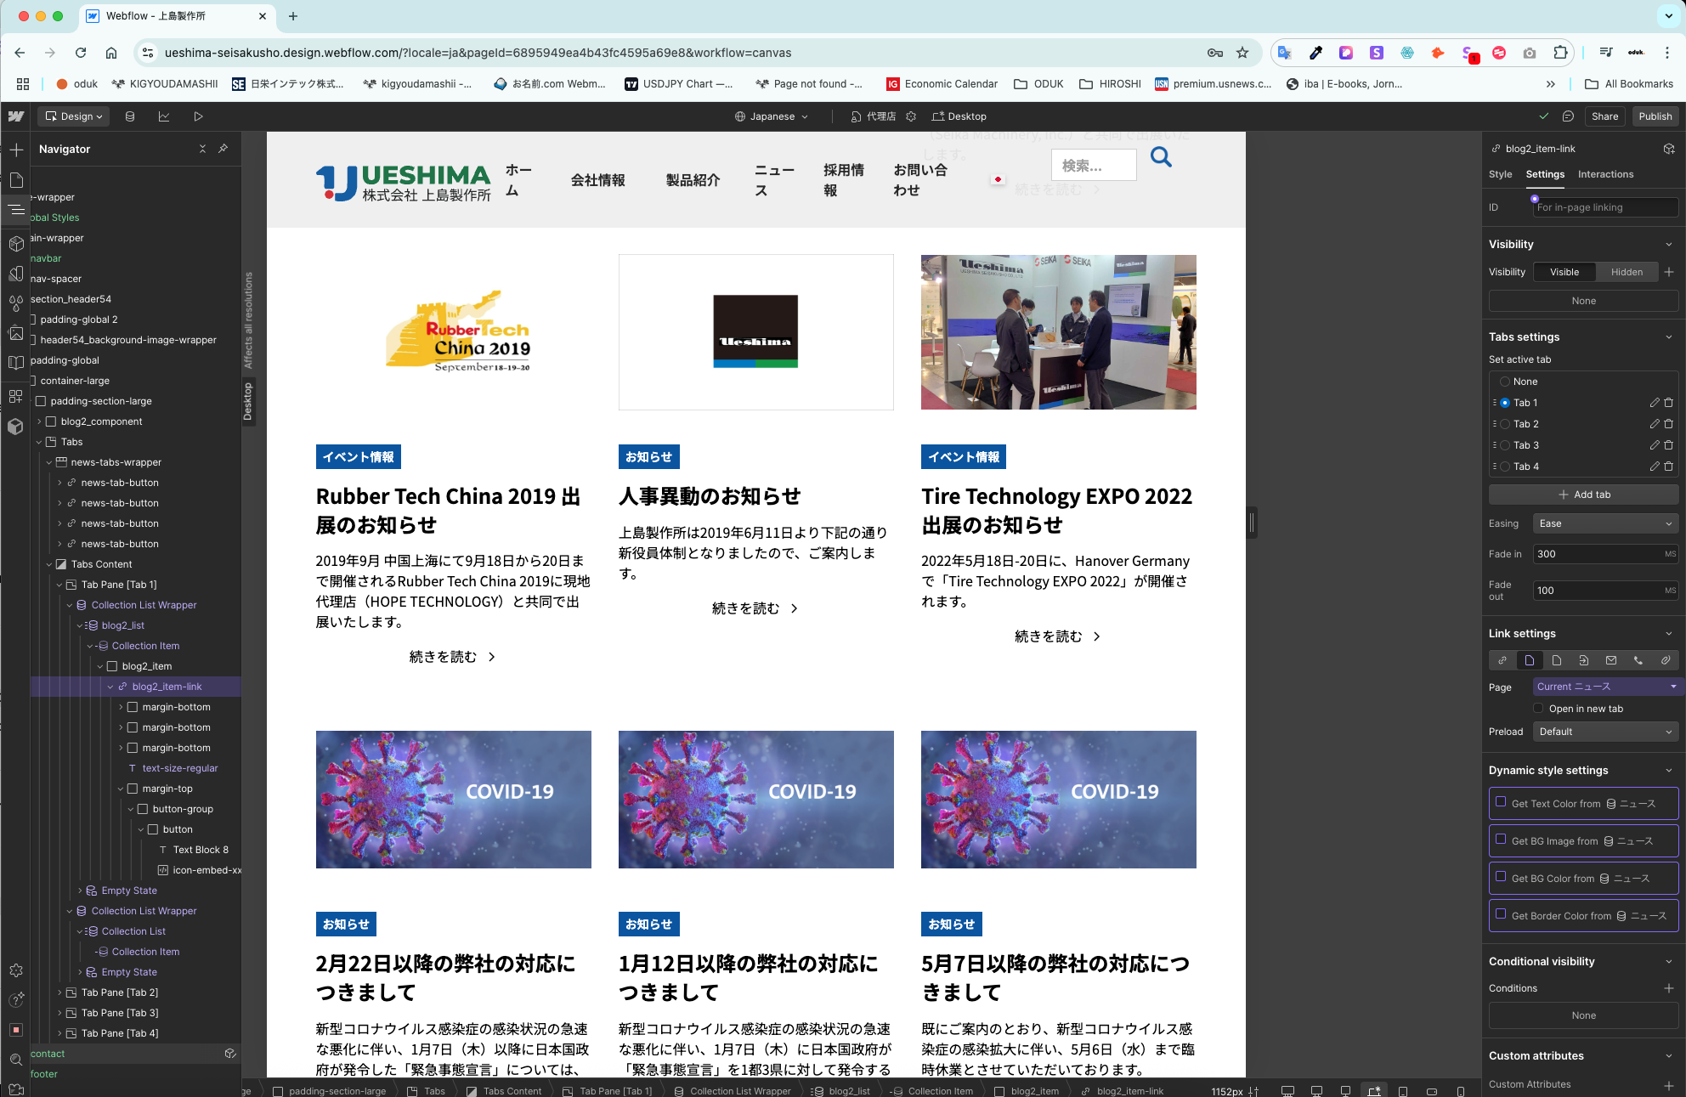Set Tab 2 as active tab
The width and height of the screenshot is (1686, 1097).
(1505, 424)
